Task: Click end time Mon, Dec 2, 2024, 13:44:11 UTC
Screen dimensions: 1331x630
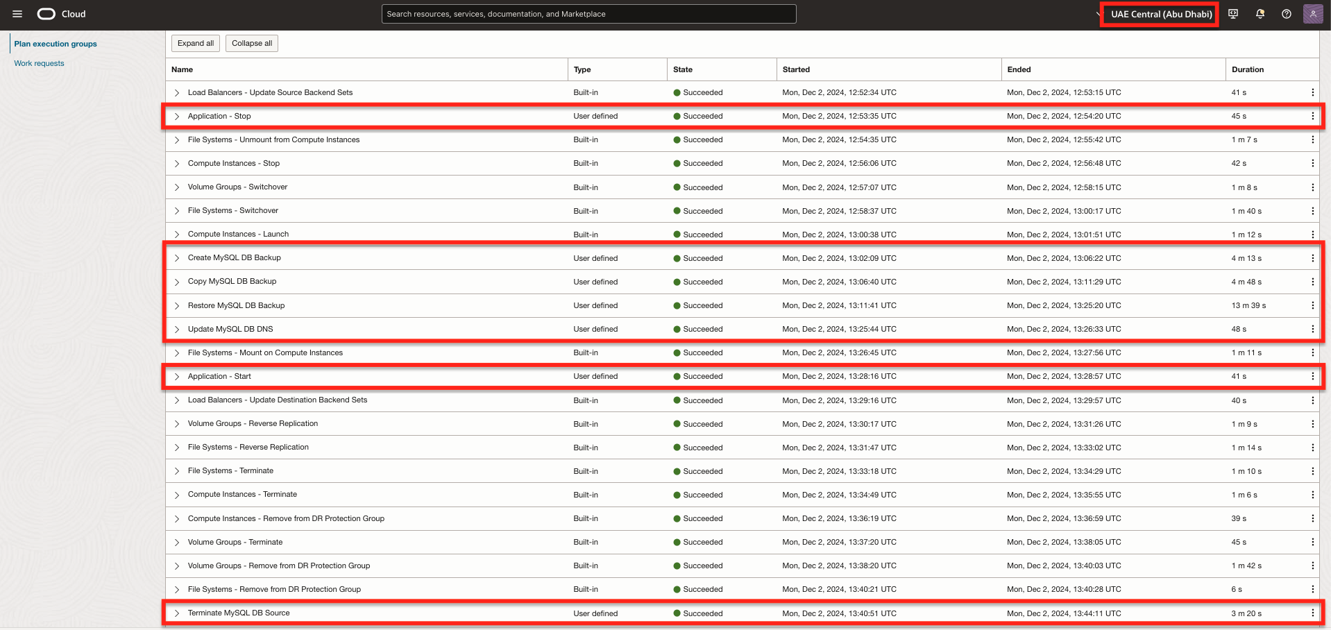Action: tap(1064, 613)
